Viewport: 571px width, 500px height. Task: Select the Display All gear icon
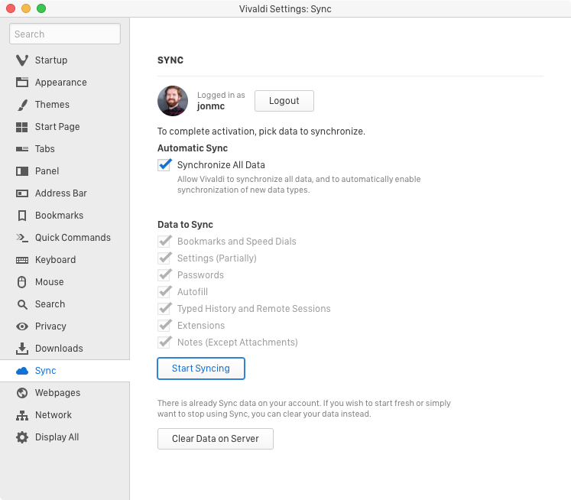22,437
